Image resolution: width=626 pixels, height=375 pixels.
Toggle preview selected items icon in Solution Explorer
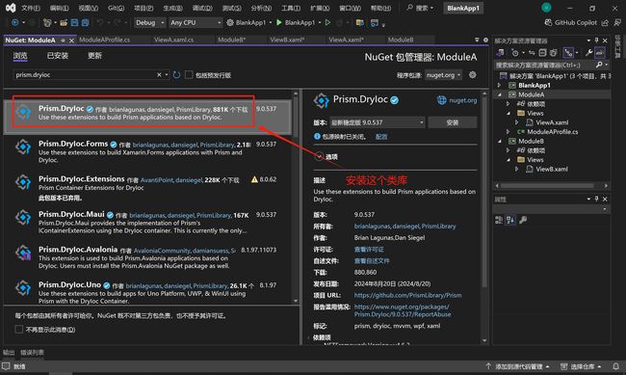[x=600, y=52]
